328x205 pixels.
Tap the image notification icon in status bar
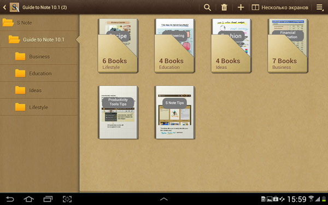[270, 199]
